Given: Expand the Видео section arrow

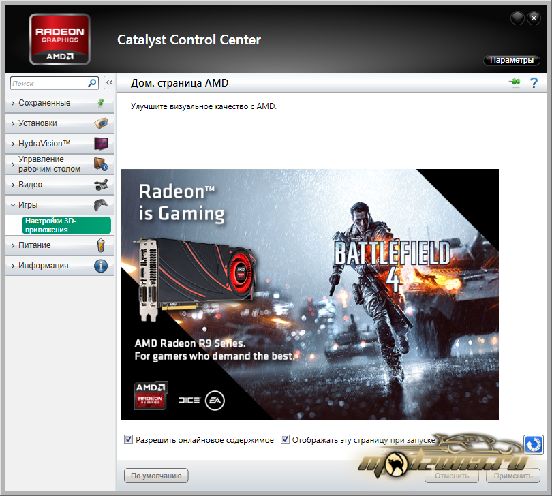Looking at the screenshot, I should click(13, 185).
